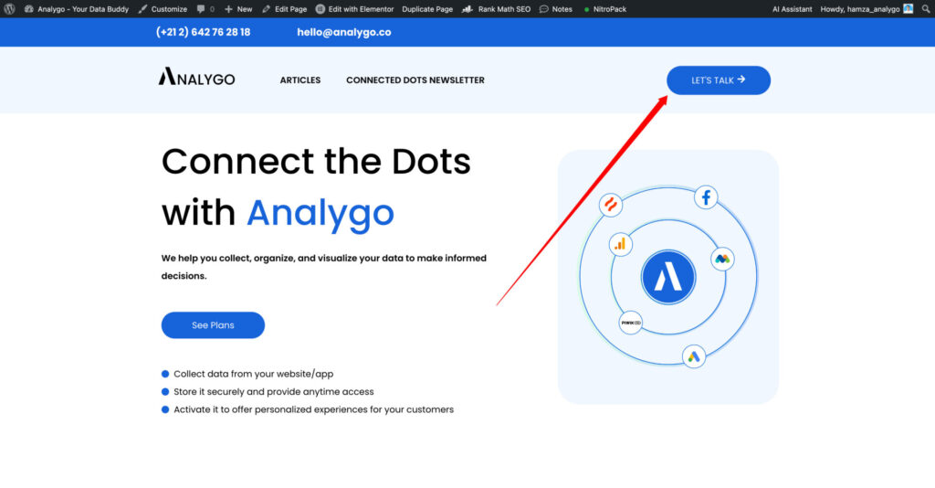Screen dimensions: 935x488
Task: Click the Let's Talk button
Action: (719, 80)
